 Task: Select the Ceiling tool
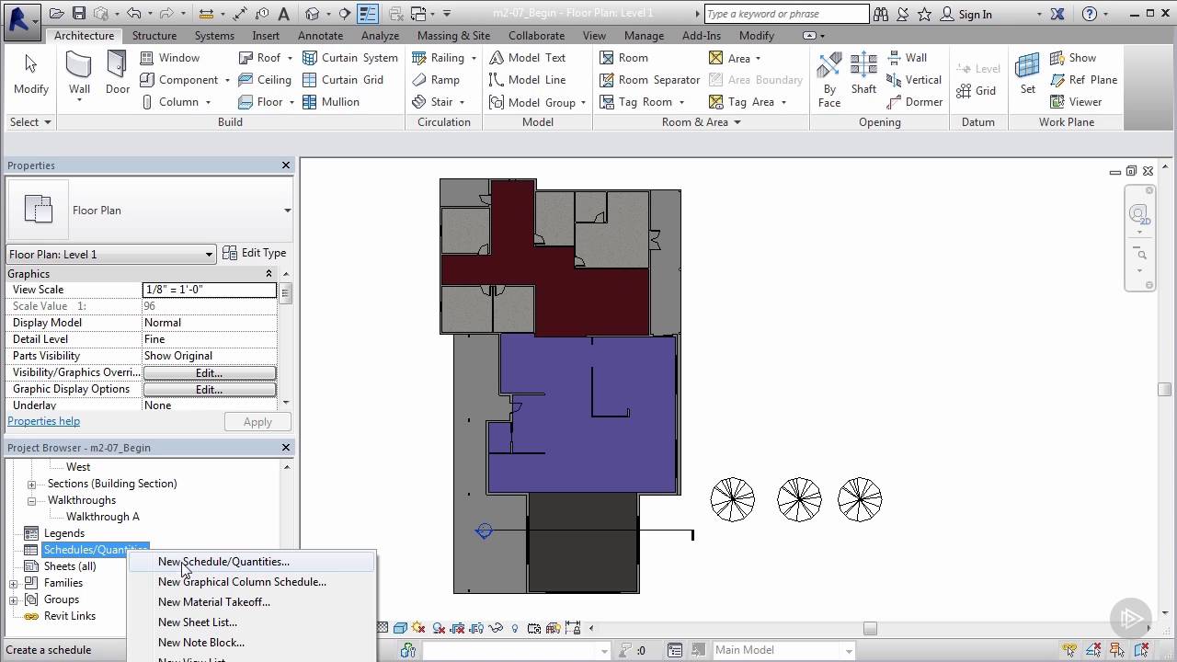click(x=264, y=80)
